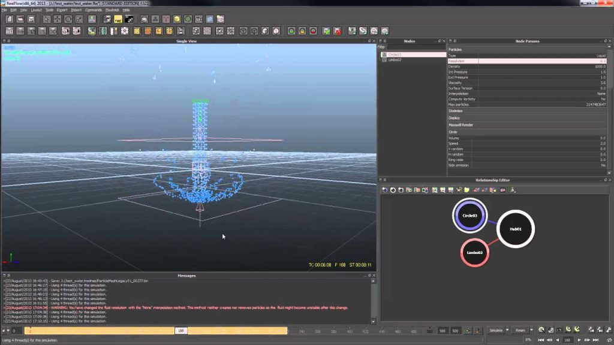The height and width of the screenshot is (345, 614).
Task: Select the Move tool icon
Action: point(57,19)
